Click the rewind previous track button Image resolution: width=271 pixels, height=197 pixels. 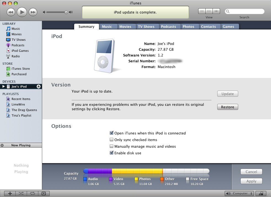pyautogui.click(x=11, y=12)
